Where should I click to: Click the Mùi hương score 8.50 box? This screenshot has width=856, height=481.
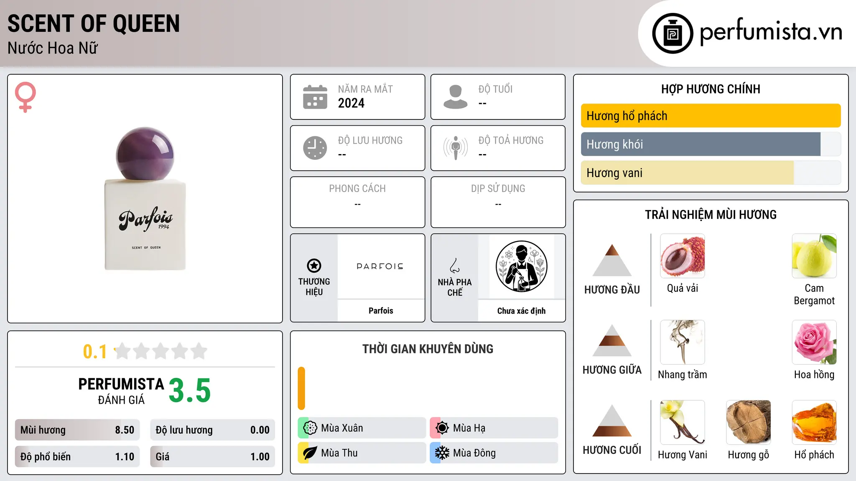click(77, 430)
